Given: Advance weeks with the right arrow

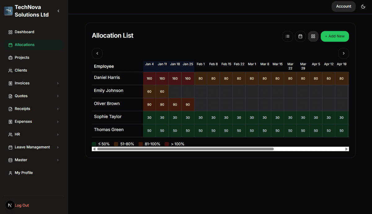Looking at the screenshot, I should tap(343, 53).
